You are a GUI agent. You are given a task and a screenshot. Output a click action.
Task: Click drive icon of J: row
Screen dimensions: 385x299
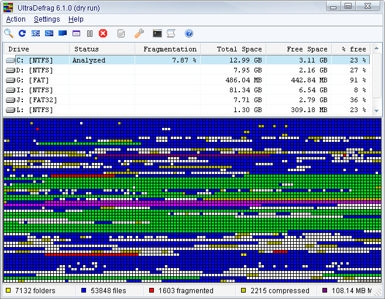click(x=11, y=100)
